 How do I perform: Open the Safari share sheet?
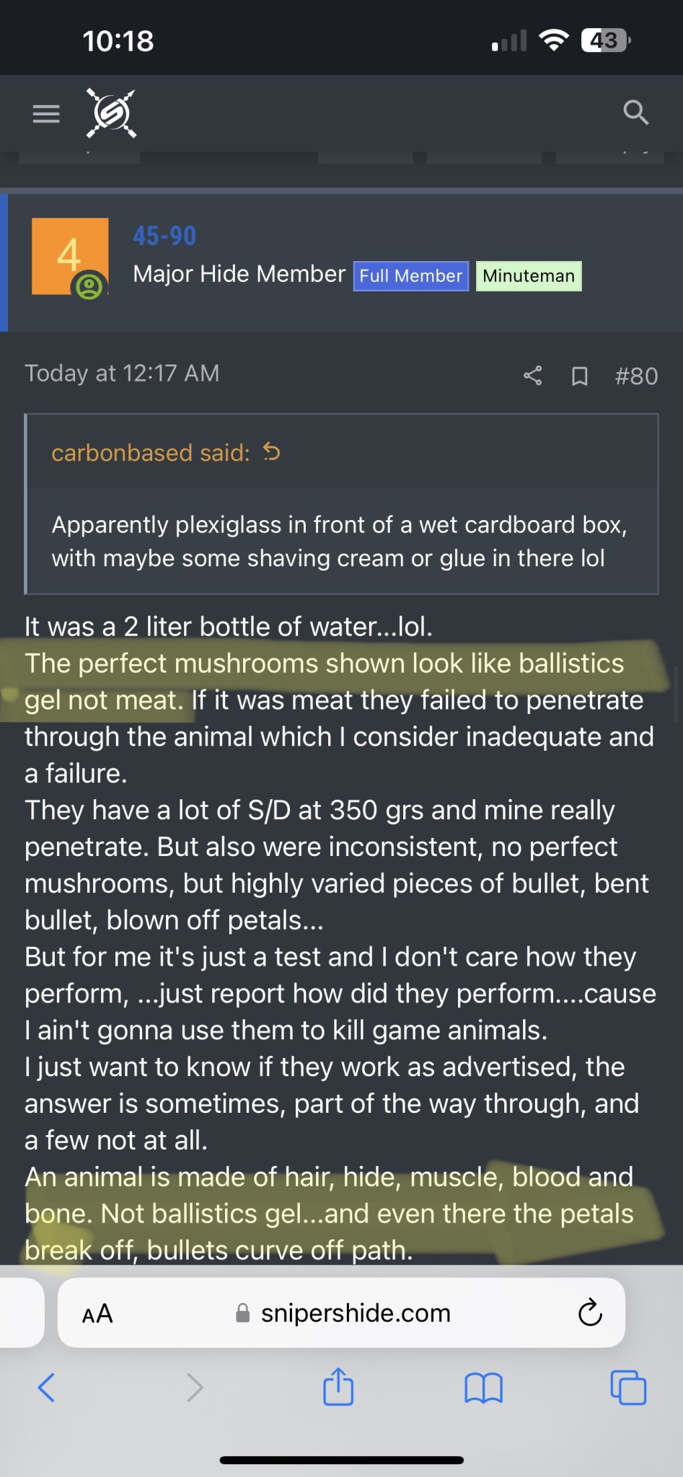tap(338, 1386)
